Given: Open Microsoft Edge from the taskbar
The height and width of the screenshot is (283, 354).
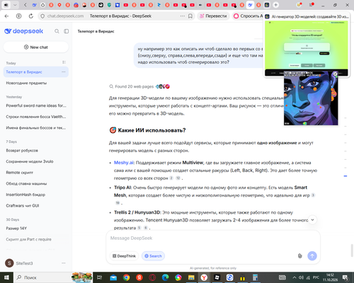Looking at the screenshot, I should tap(165, 277).
